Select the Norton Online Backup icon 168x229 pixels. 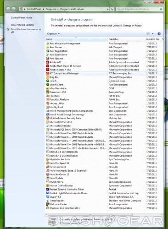click(48, 185)
